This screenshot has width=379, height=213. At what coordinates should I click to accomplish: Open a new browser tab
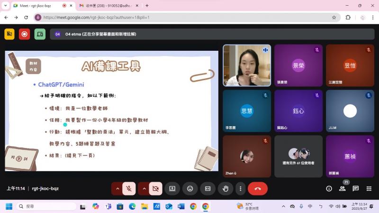click(x=147, y=6)
